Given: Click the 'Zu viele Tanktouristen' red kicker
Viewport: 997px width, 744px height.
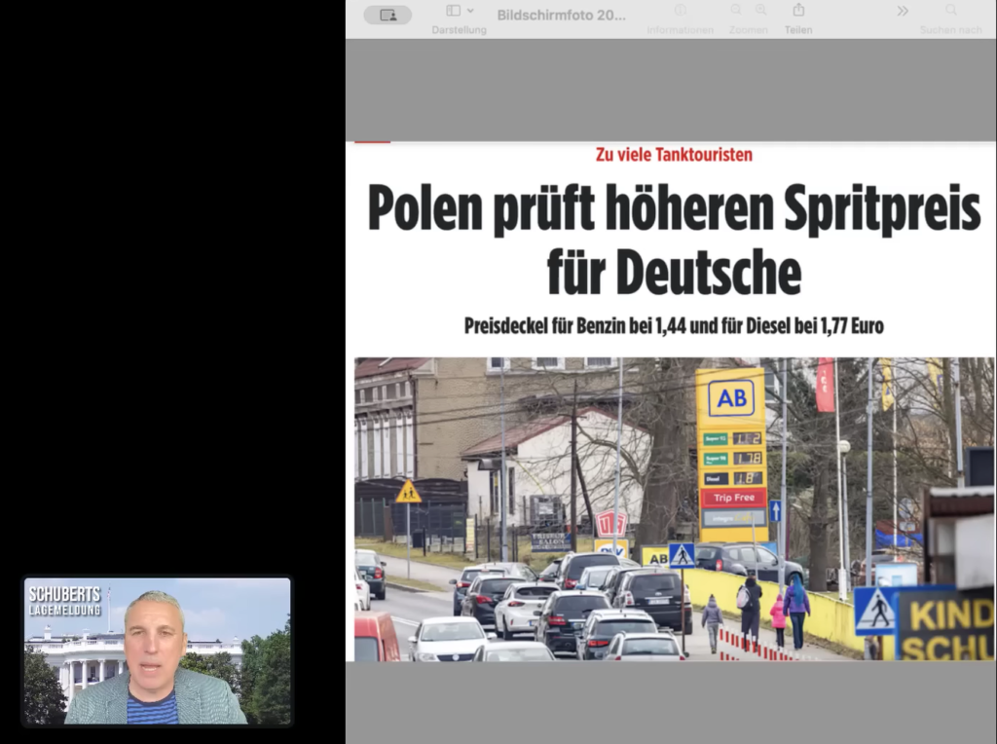Looking at the screenshot, I should pos(674,155).
